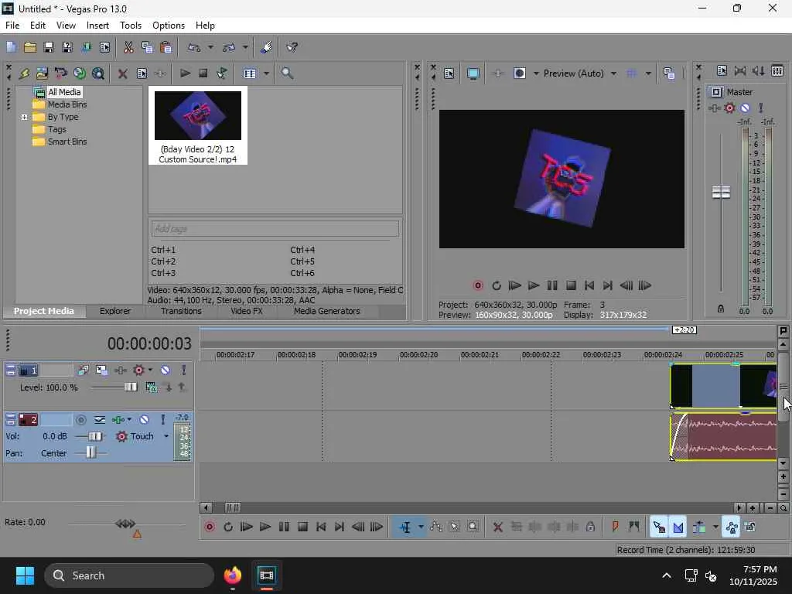Viewport: 792px width, 594px height.
Task: Cut selection with the scissors icon
Action: [128, 47]
